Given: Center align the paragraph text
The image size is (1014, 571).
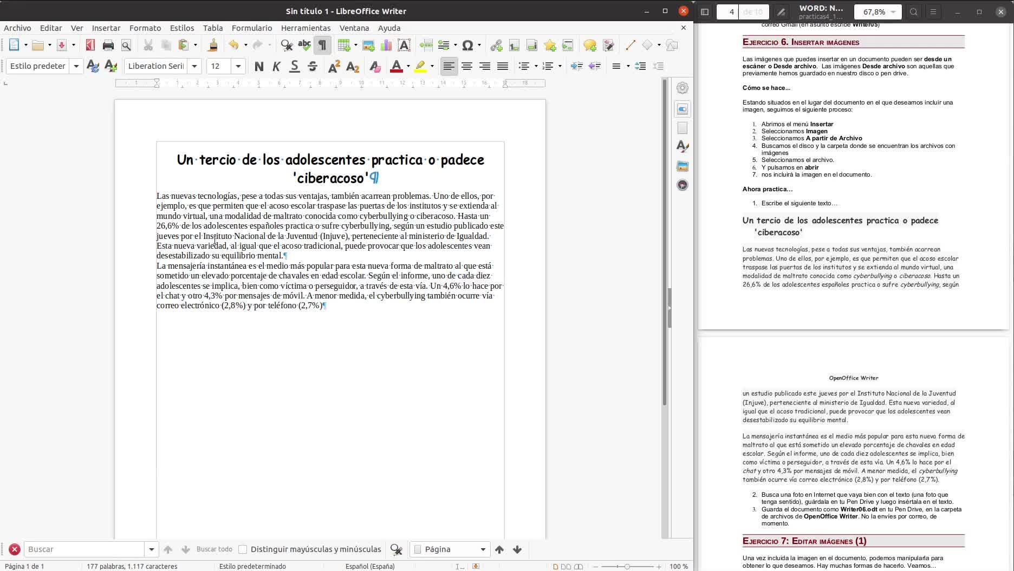Looking at the screenshot, I should 466,66.
